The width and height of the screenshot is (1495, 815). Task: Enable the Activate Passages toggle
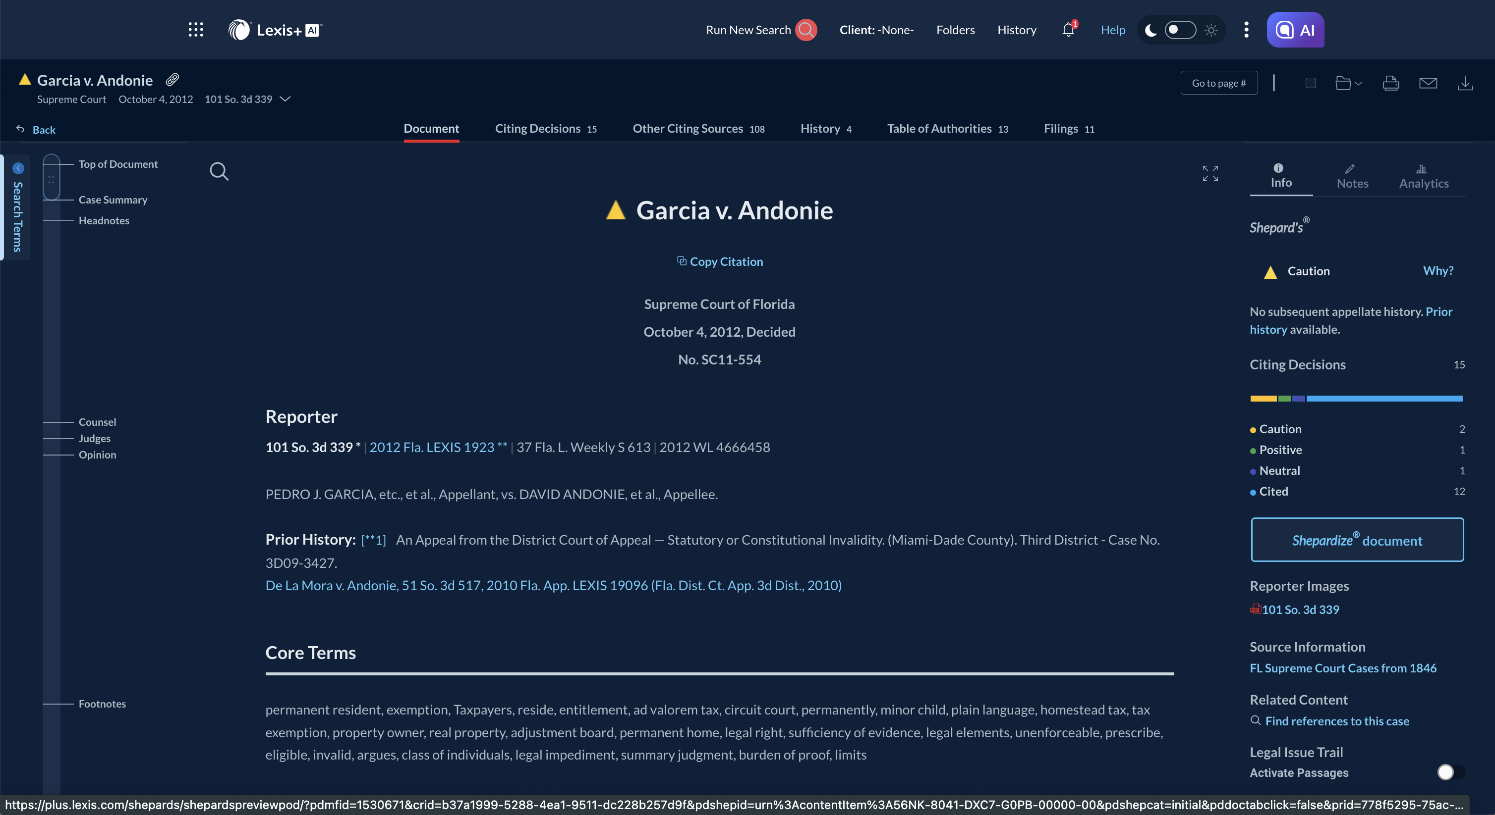point(1450,772)
